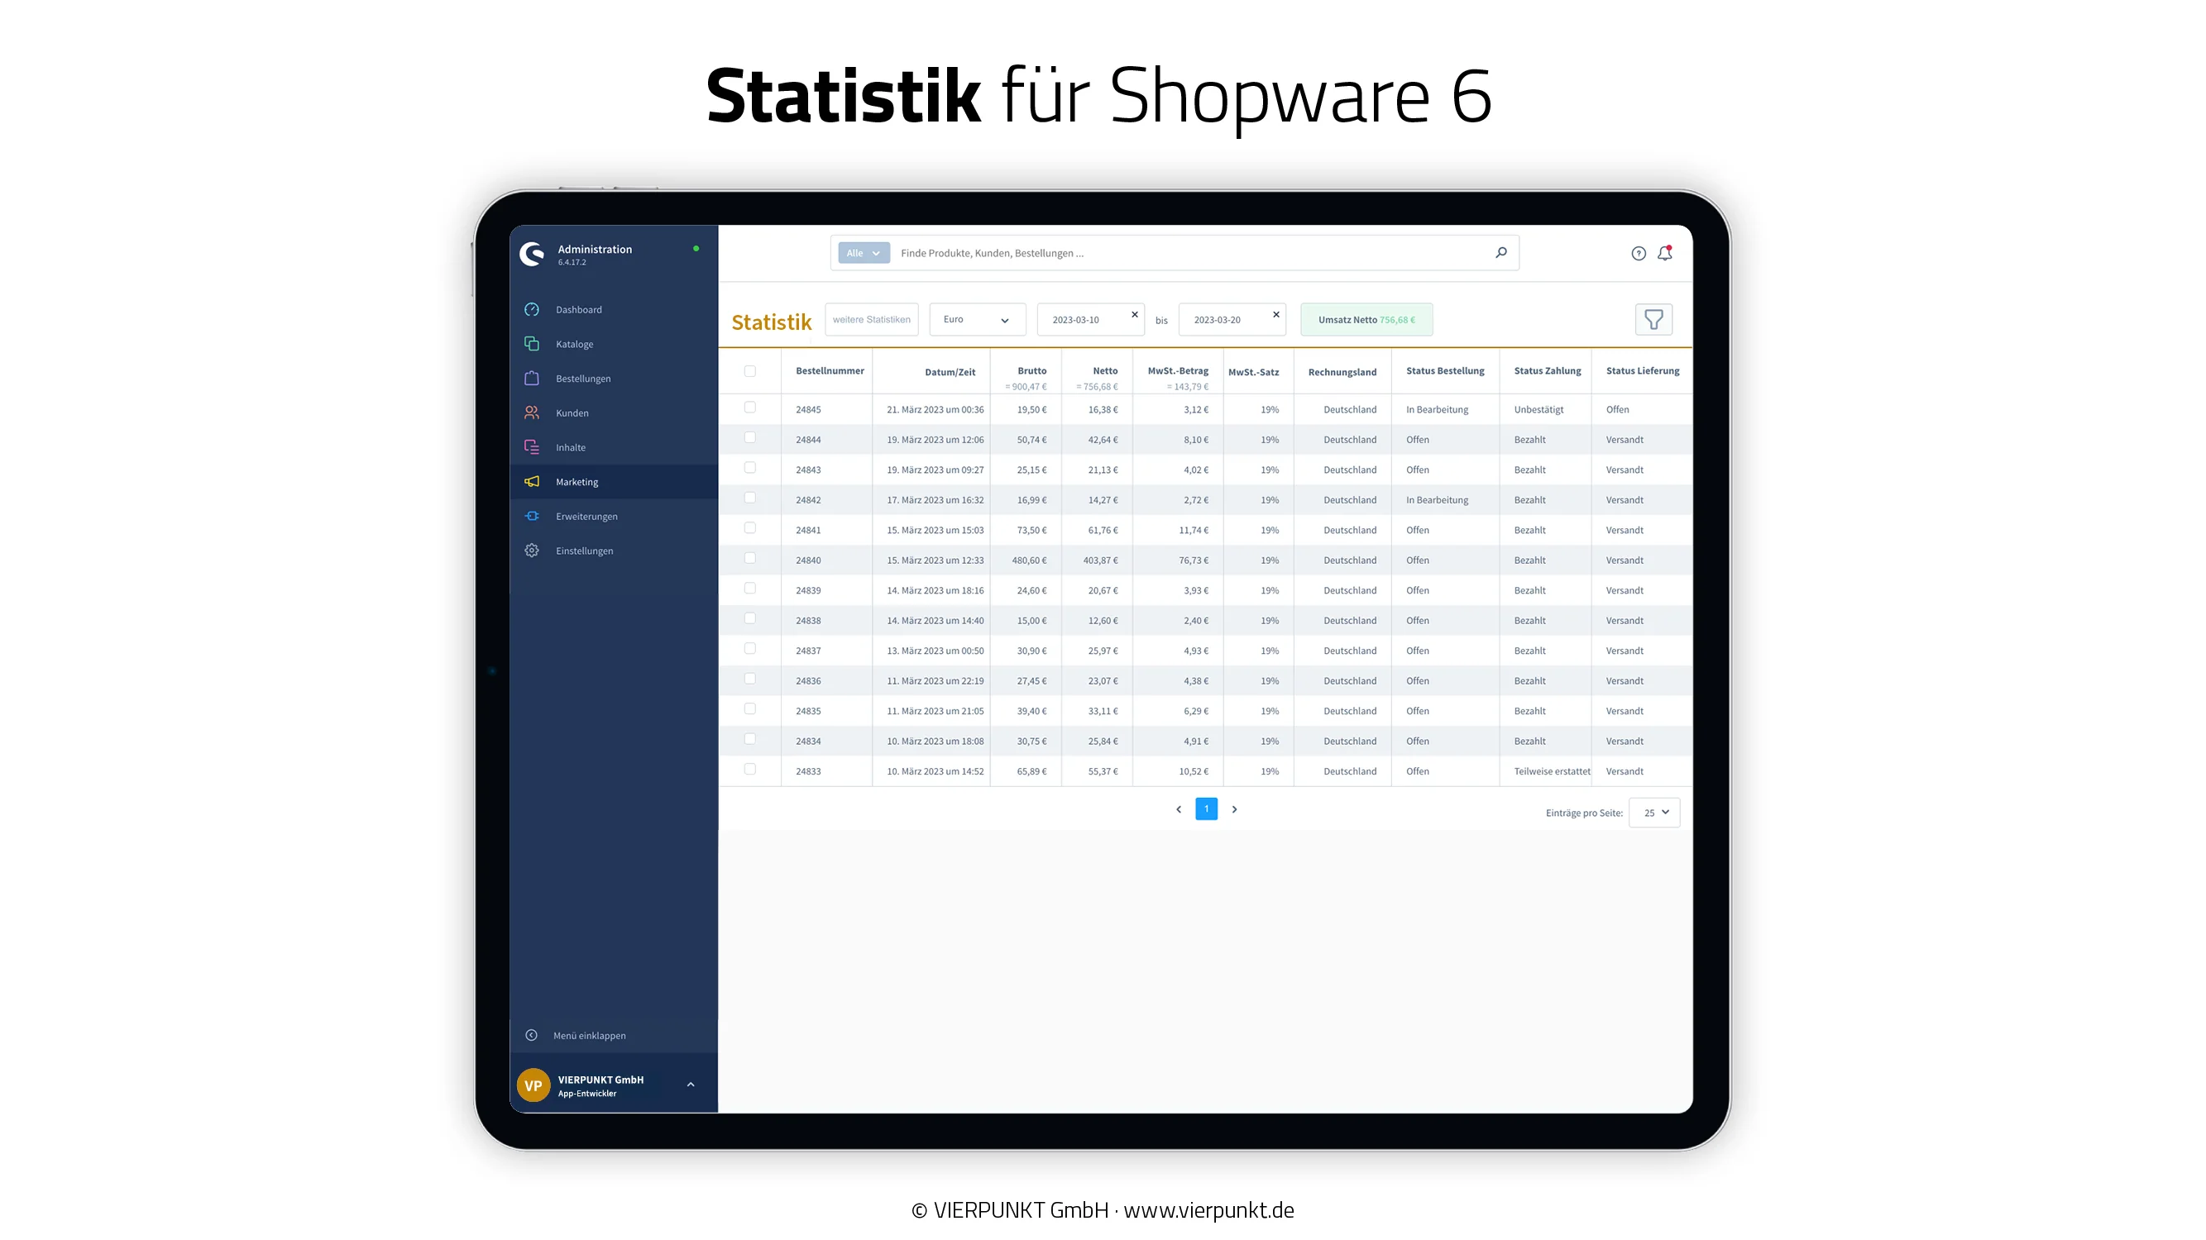Open Bestellungen in the admin menu
Viewport: 2206px width, 1240px height.
583,378
